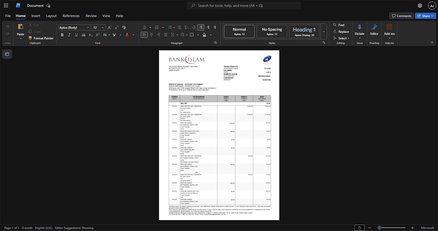438x231 pixels.
Task: Increase paragraph indent
Action: [x=193, y=28]
